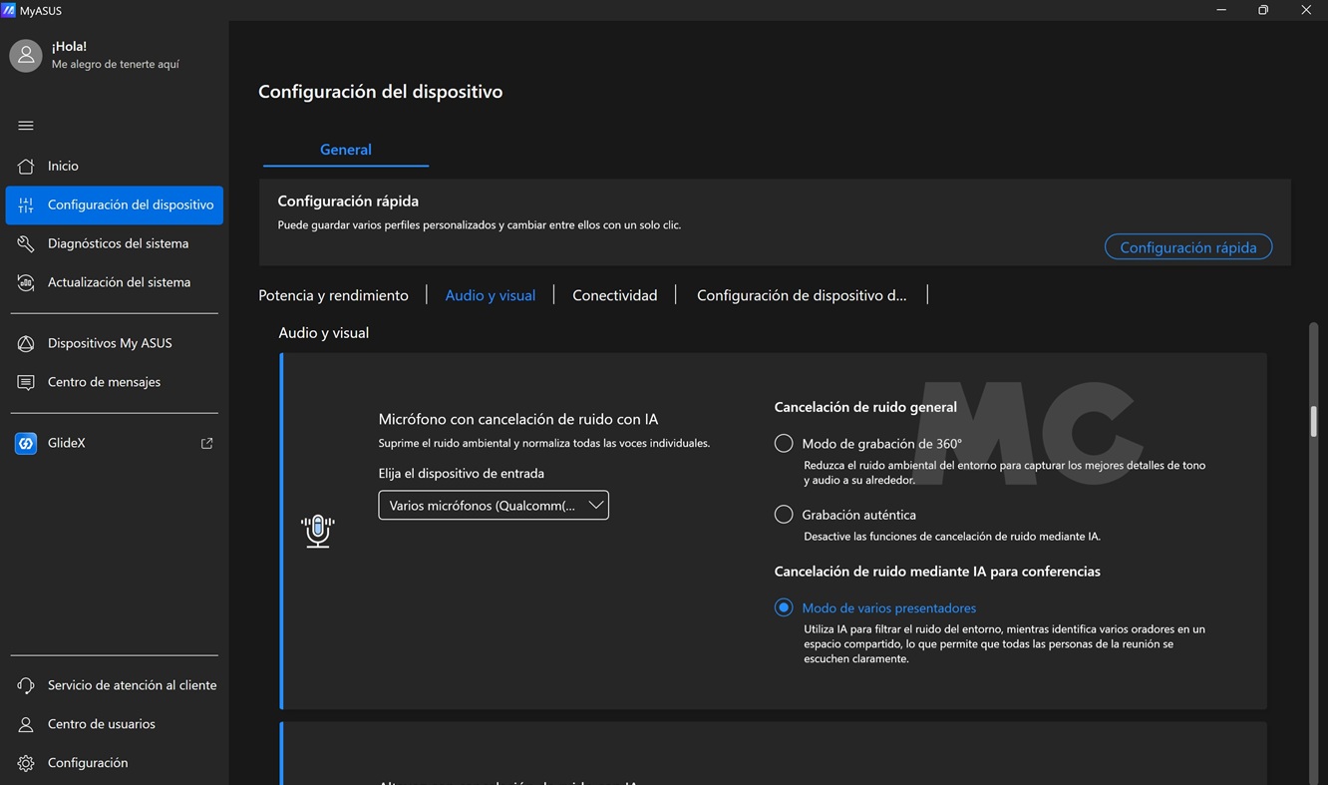Open the Varios micrófonos input device dropdown
The image size is (1328, 785).
[494, 506]
